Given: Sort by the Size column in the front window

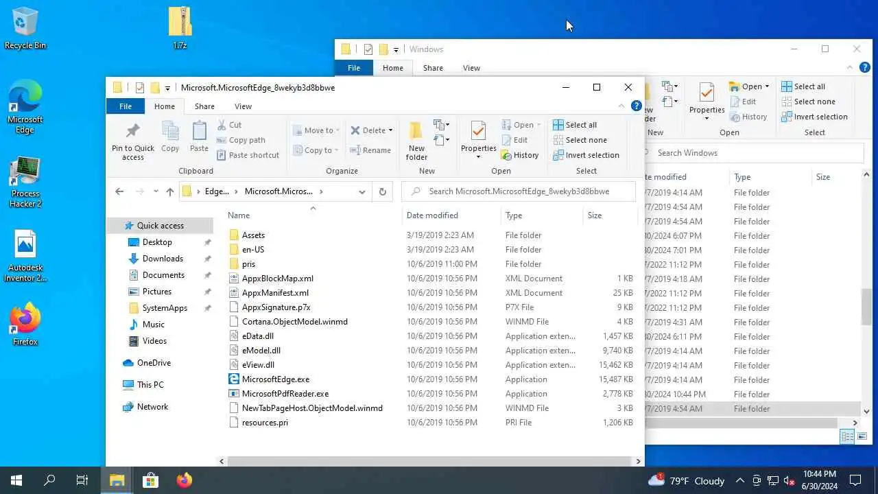Looking at the screenshot, I should (610, 215).
